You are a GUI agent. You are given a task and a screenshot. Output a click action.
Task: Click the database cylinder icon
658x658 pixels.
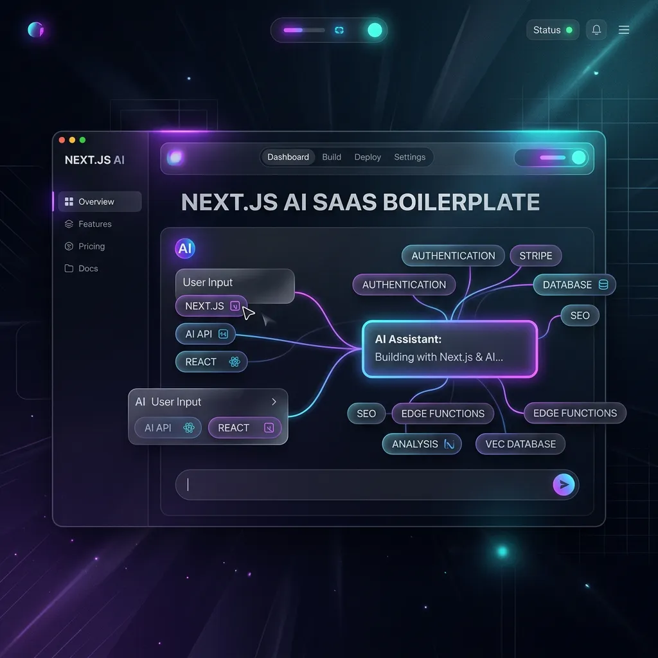tap(603, 285)
